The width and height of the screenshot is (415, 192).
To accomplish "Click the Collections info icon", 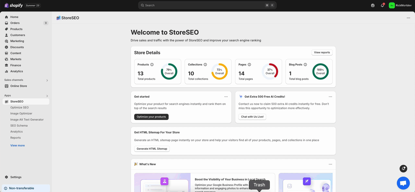I will tap(205, 65).
